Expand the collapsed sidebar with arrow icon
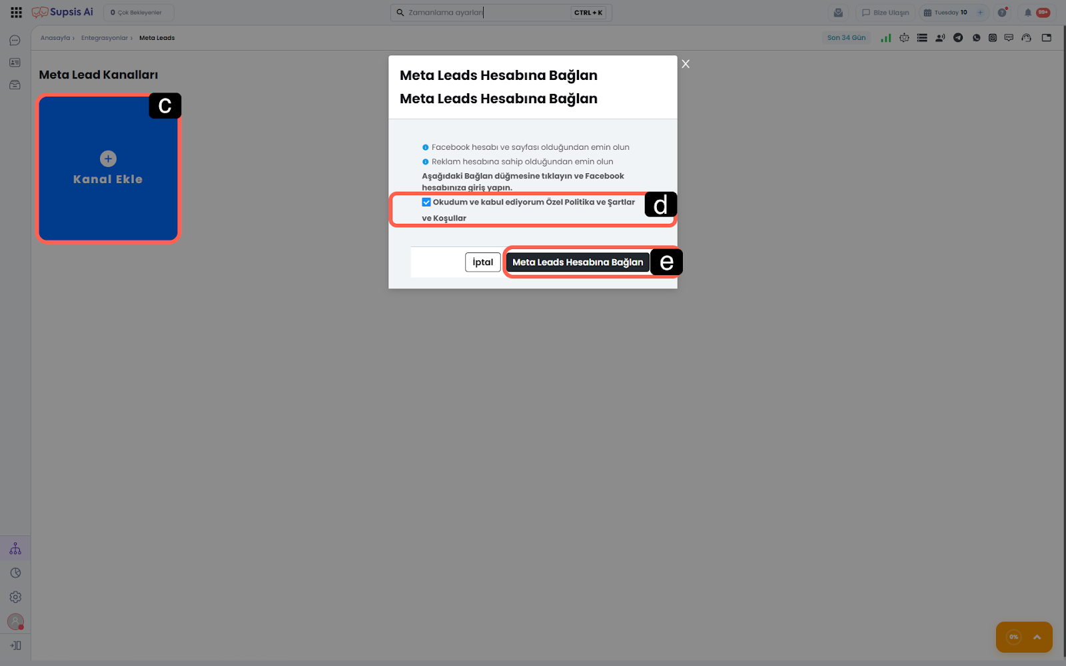Screen dimensions: 1066x666 [15, 645]
